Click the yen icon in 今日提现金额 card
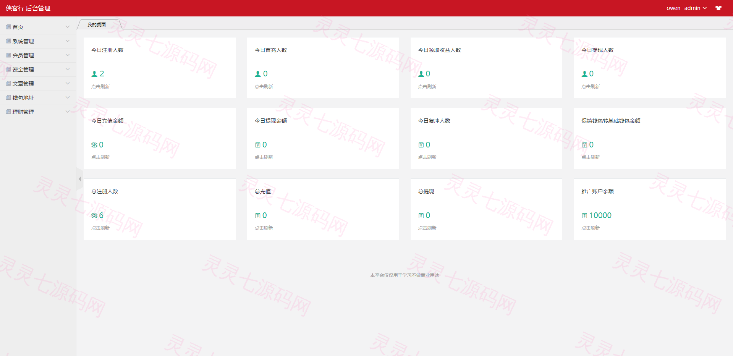Screen dimensions: 733x356 point(258,145)
